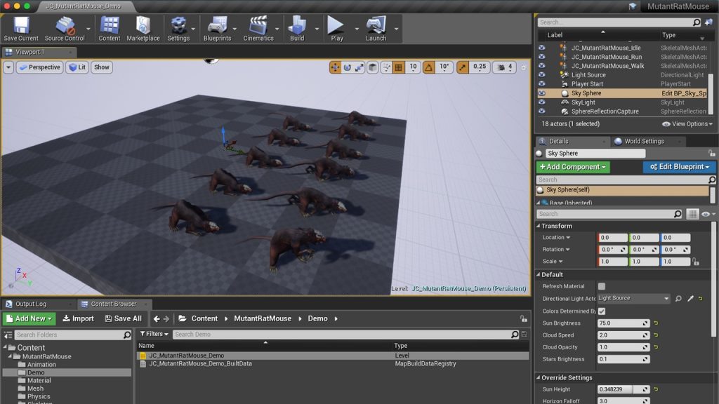Toggle Refresh Material checkbox
The height and width of the screenshot is (404, 719).
pyautogui.click(x=602, y=286)
